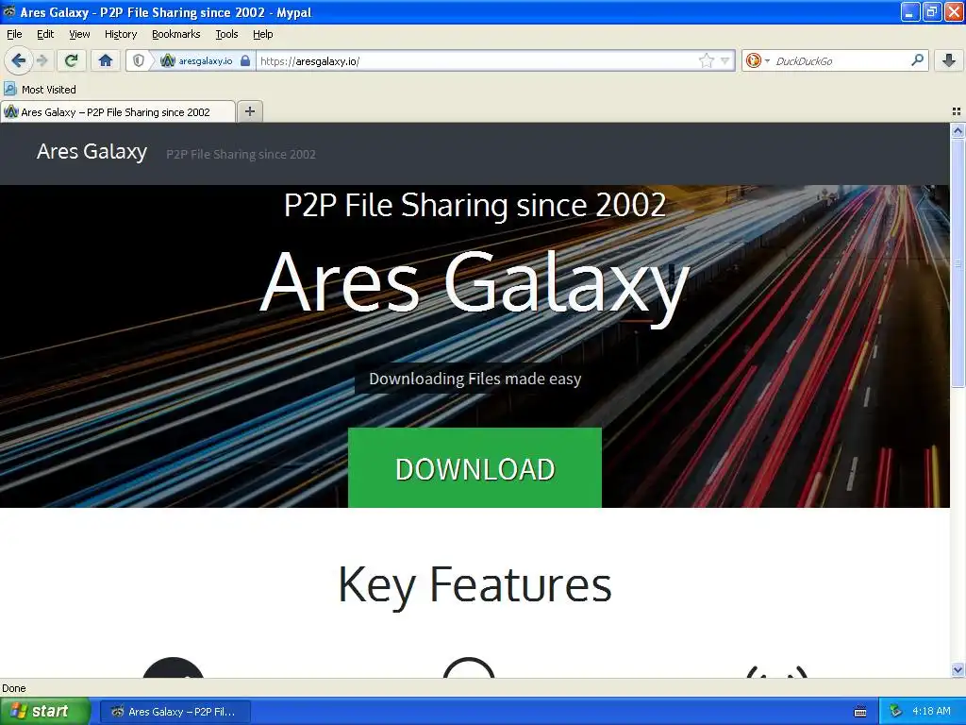
Task: Click the Mypal raccoon title bar icon
Action: [9, 11]
